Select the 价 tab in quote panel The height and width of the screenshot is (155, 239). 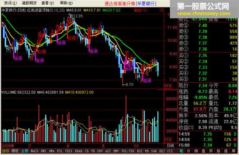(x=189, y=151)
